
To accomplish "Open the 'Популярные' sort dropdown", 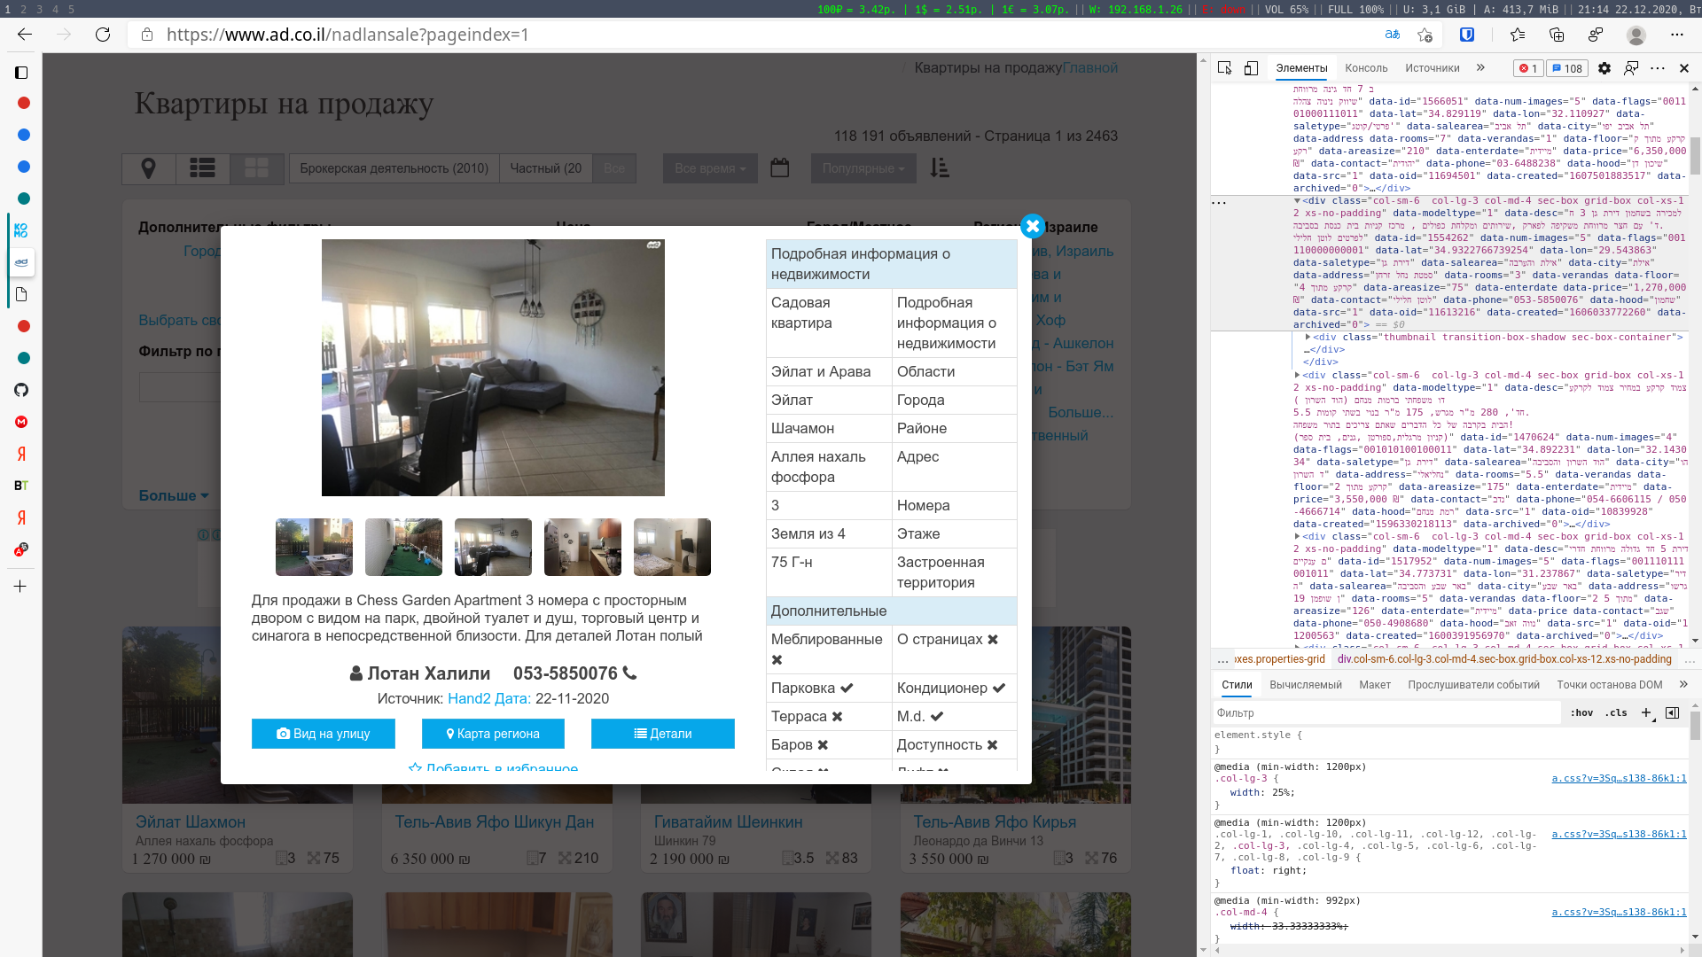I will 863,168.
